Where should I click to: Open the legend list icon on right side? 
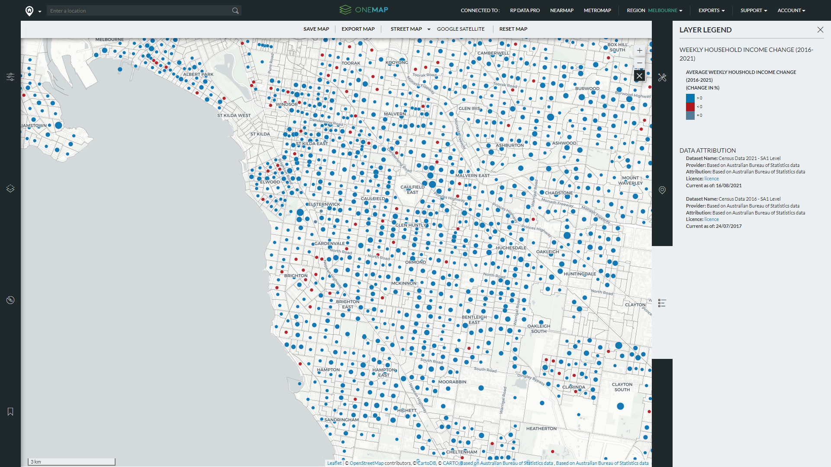pyautogui.click(x=662, y=303)
